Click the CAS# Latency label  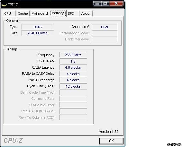point(43,67)
